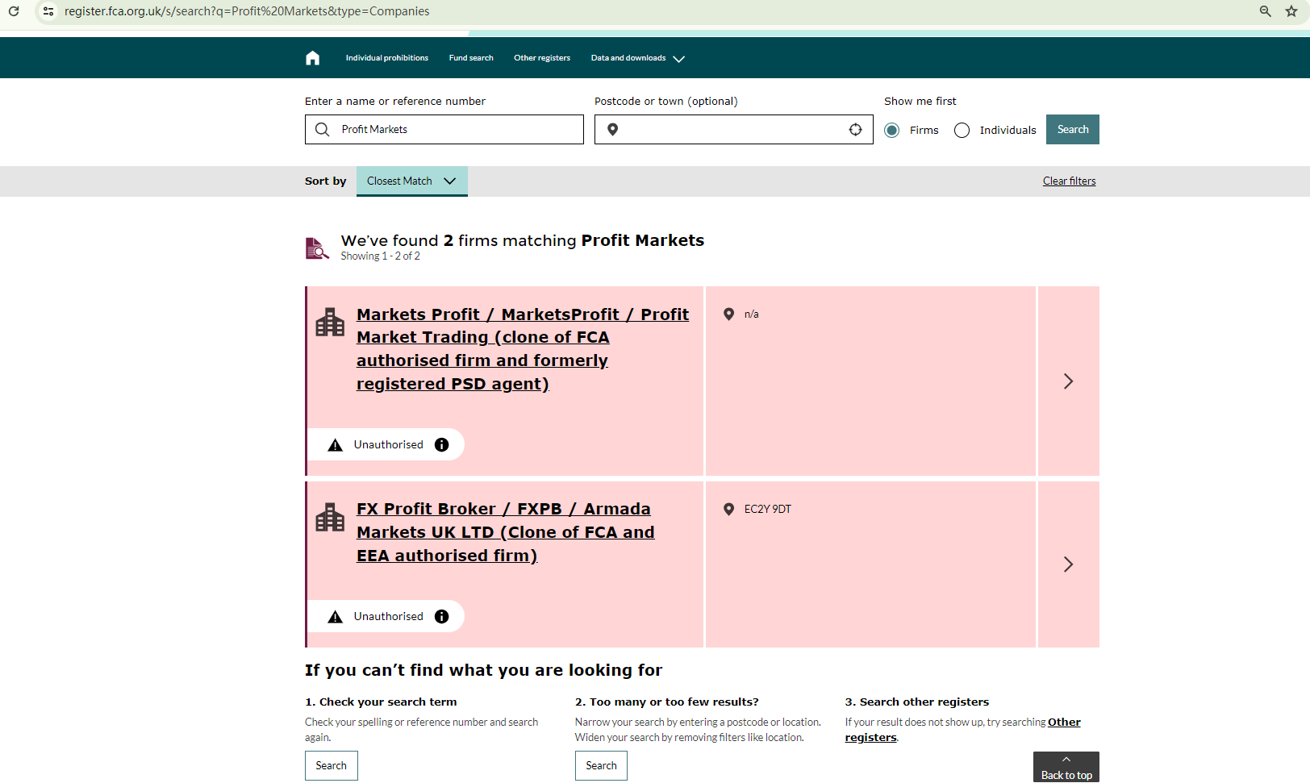Open Markets Profit result via right chevron
1310x783 pixels.
point(1068,381)
